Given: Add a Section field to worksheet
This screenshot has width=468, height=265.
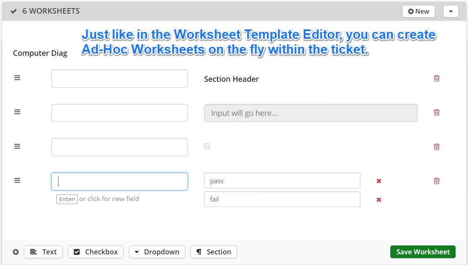Looking at the screenshot, I should pyautogui.click(x=214, y=252).
